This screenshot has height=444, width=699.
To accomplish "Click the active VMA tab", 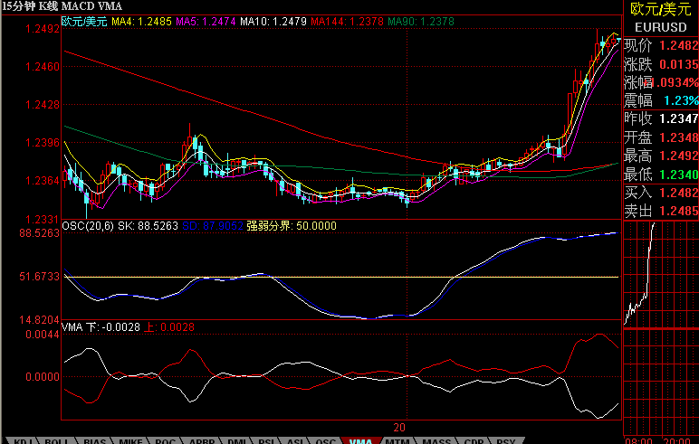I will (359, 440).
